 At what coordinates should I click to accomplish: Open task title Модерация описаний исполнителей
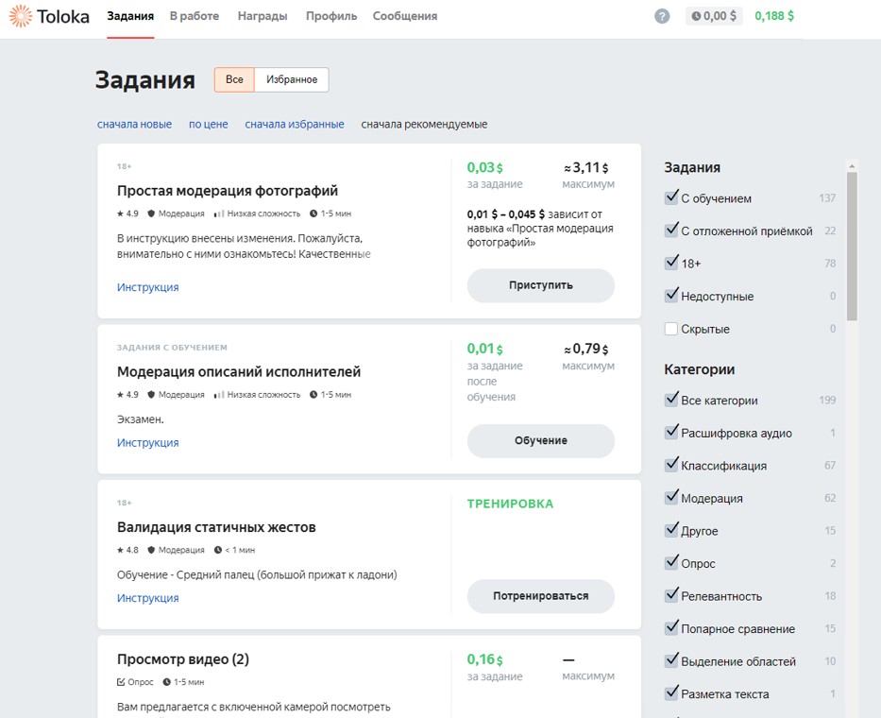click(x=239, y=372)
